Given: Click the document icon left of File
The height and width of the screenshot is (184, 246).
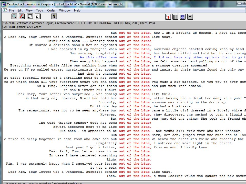Looking at the screenshot, I should point(5,10).
